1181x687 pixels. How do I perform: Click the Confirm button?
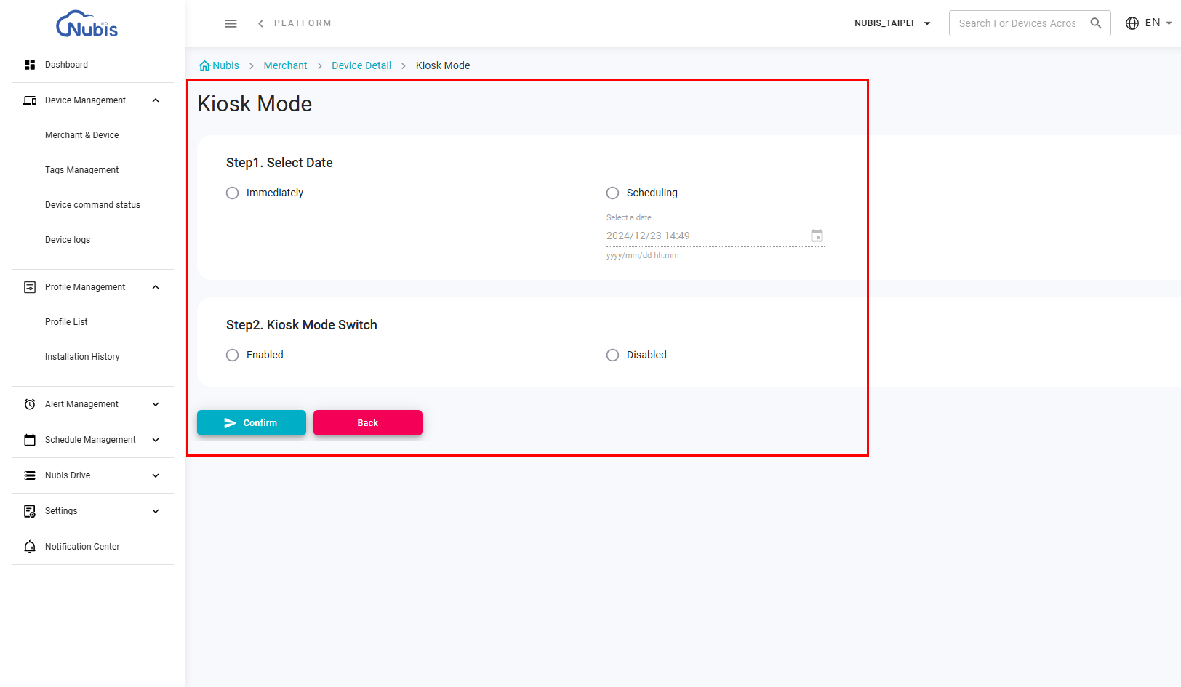click(252, 423)
